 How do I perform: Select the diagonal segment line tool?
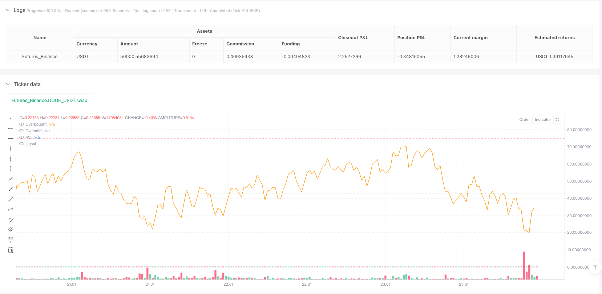11,199
